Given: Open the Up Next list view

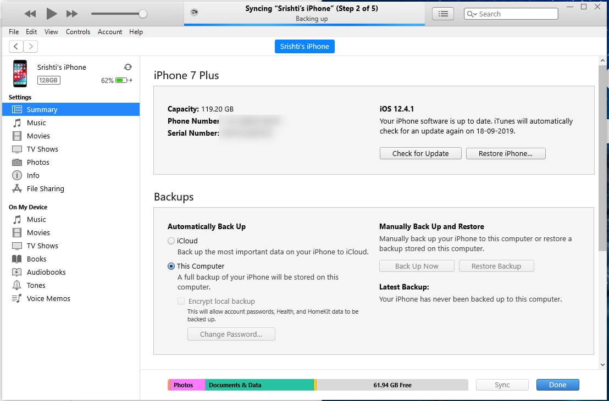Looking at the screenshot, I should pos(443,13).
